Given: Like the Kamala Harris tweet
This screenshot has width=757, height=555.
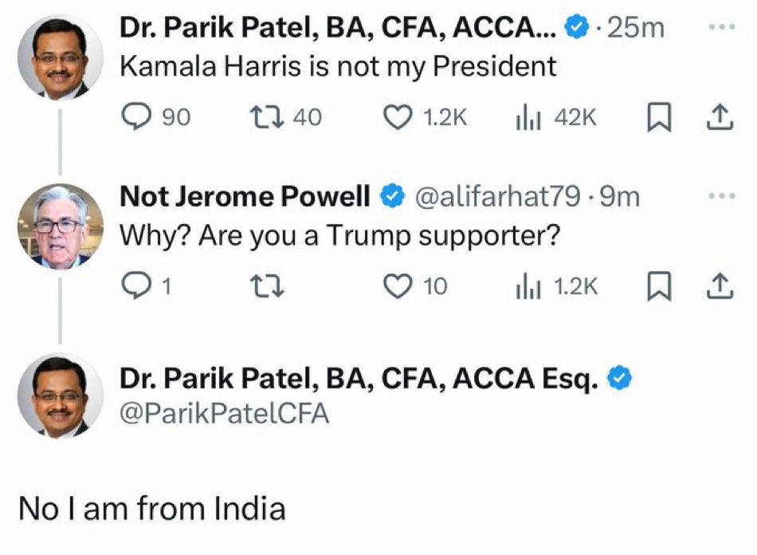Looking at the screenshot, I should tap(396, 118).
